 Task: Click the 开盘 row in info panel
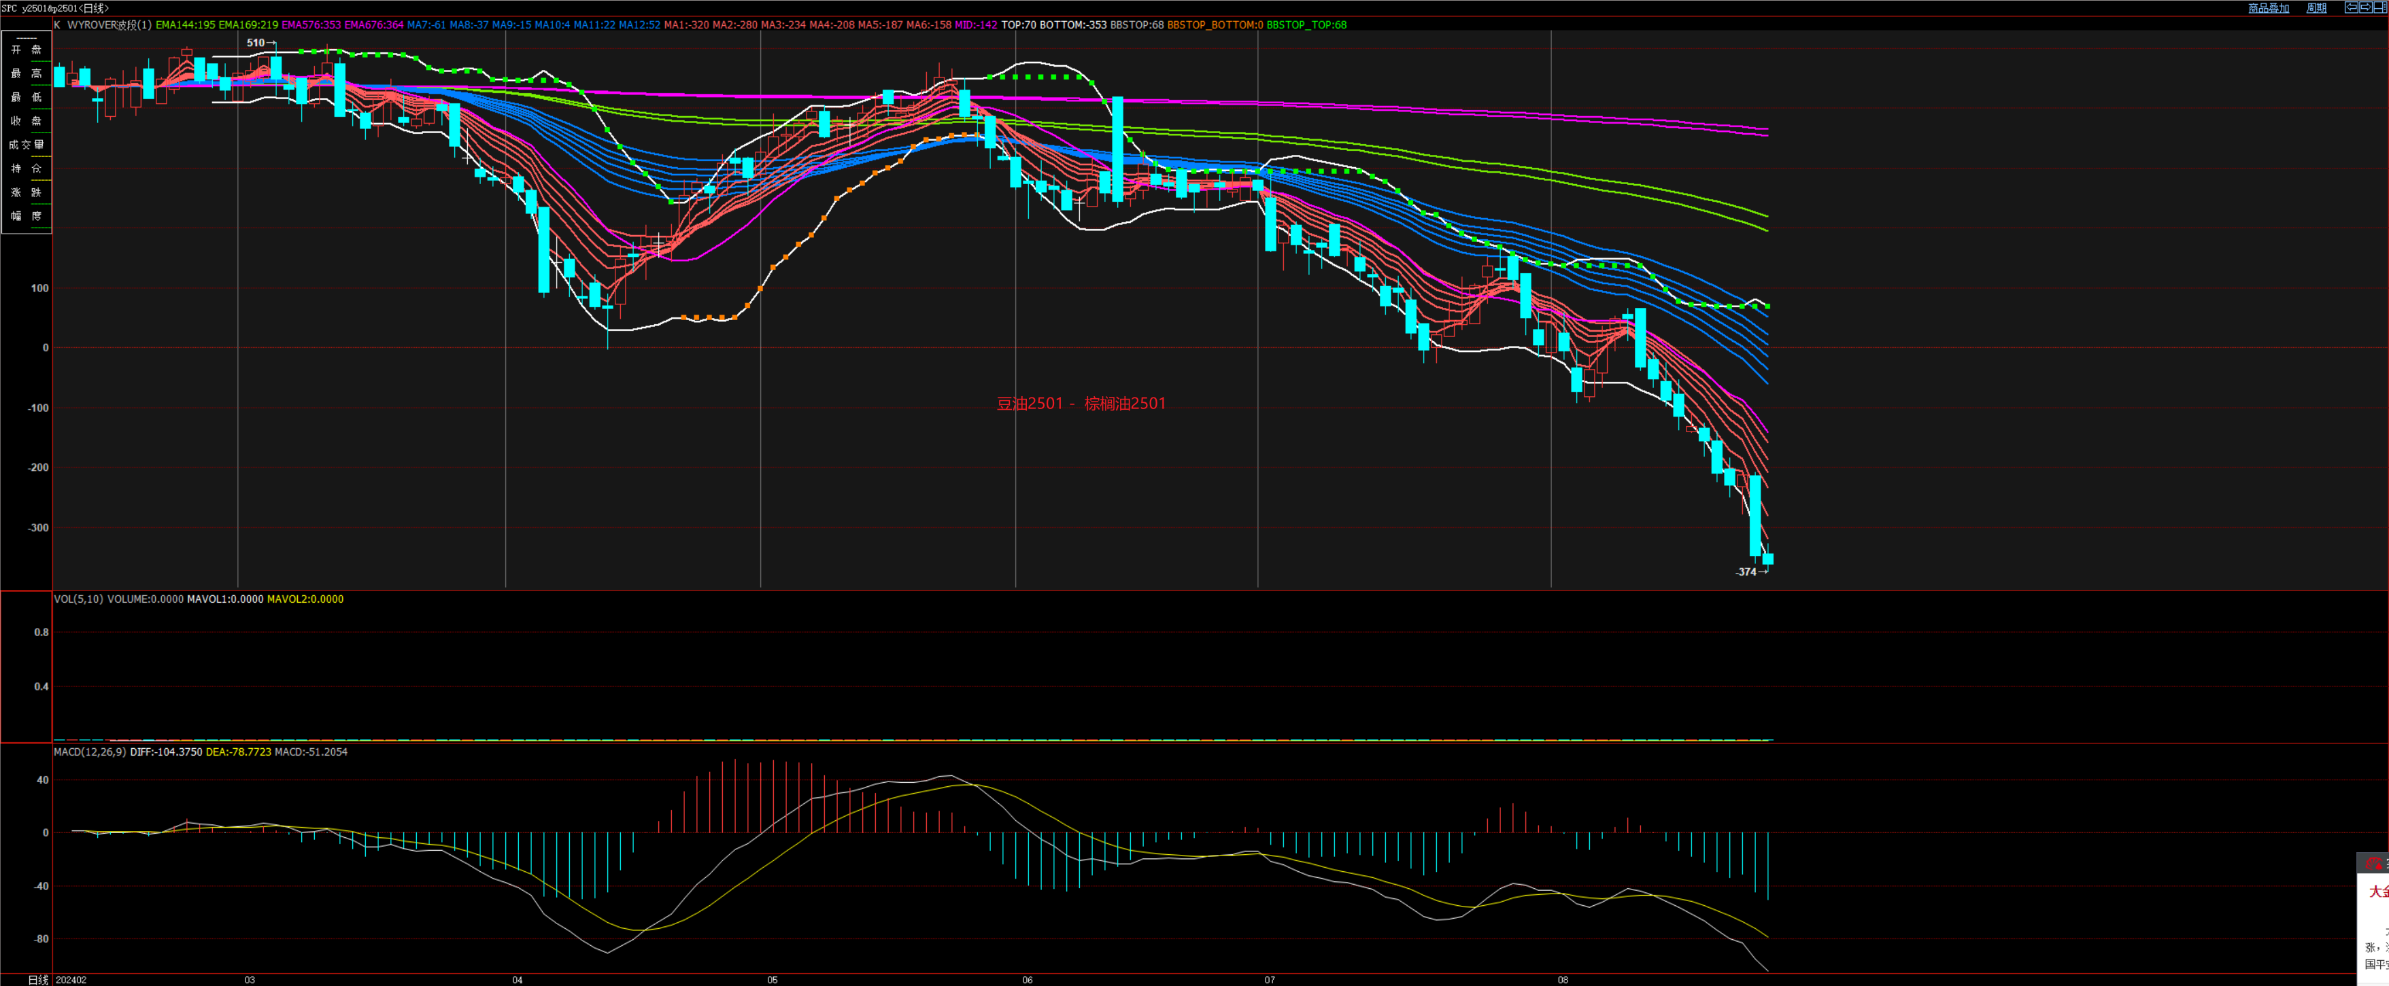point(26,49)
